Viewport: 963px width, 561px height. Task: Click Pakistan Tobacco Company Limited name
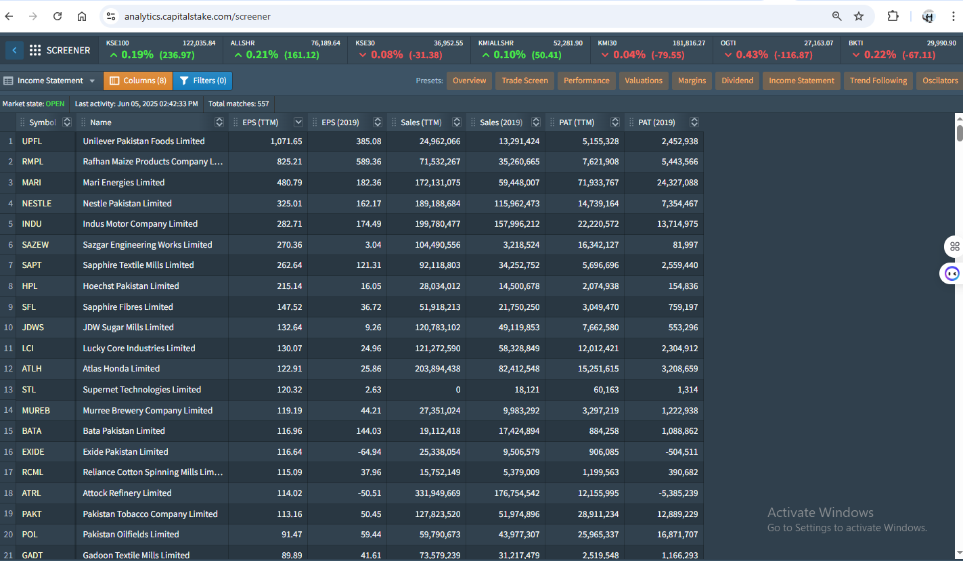150,514
